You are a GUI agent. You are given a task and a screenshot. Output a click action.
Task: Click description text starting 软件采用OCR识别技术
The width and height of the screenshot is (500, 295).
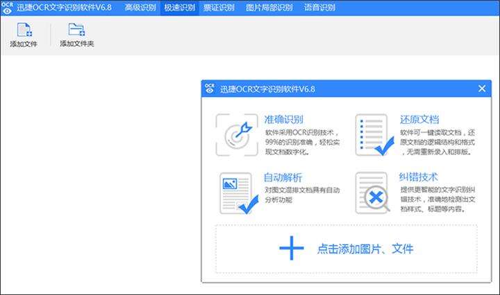tap(302, 142)
